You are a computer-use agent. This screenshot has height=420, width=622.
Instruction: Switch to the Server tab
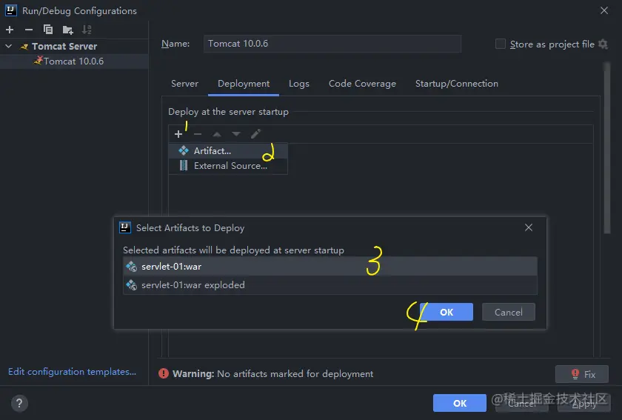click(x=184, y=84)
